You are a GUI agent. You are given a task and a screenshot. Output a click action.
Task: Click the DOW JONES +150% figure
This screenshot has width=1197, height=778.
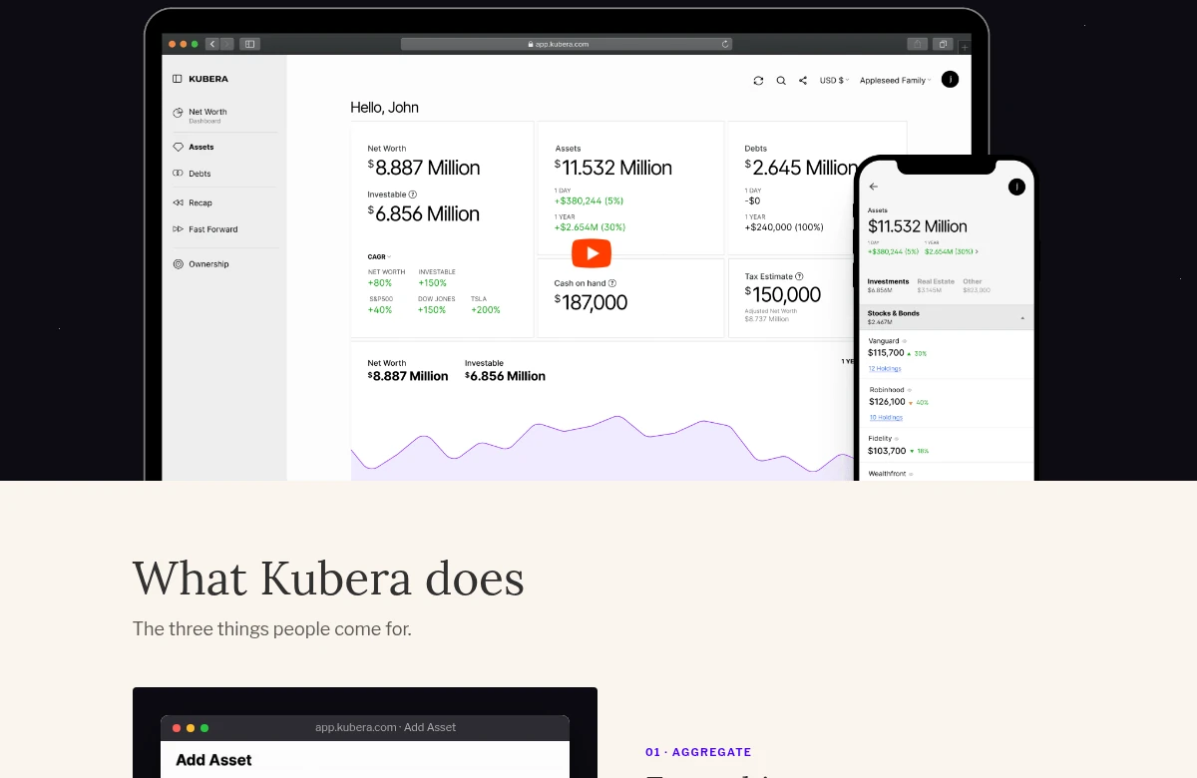(432, 310)
